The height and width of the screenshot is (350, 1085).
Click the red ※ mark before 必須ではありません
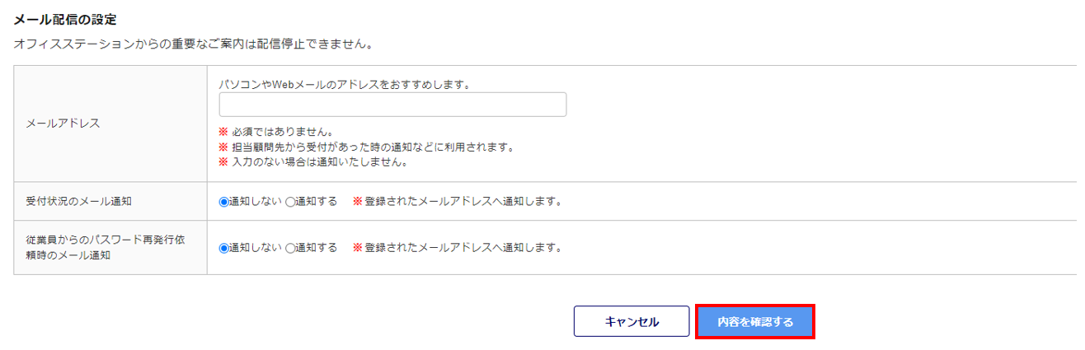[x=223, y=132]
